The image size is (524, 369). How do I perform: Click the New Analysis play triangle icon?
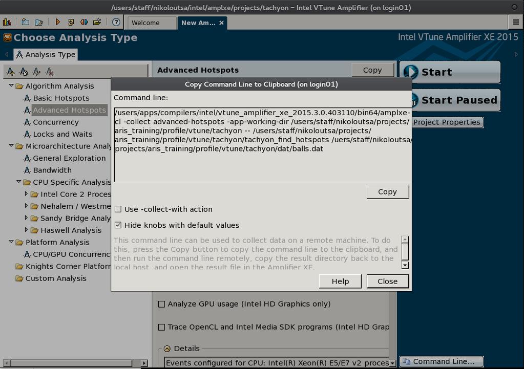point(57,23)
